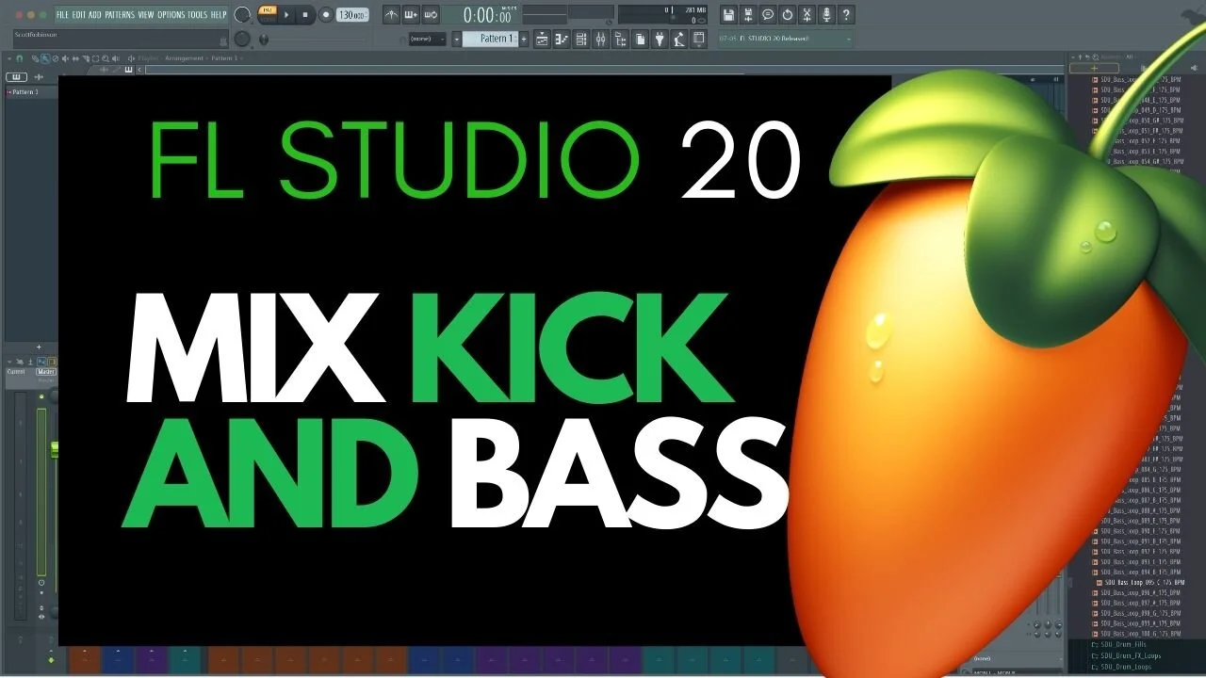Open the Piano roll view icon
This screenshot has width=1206, height=678.
[562, 39]
